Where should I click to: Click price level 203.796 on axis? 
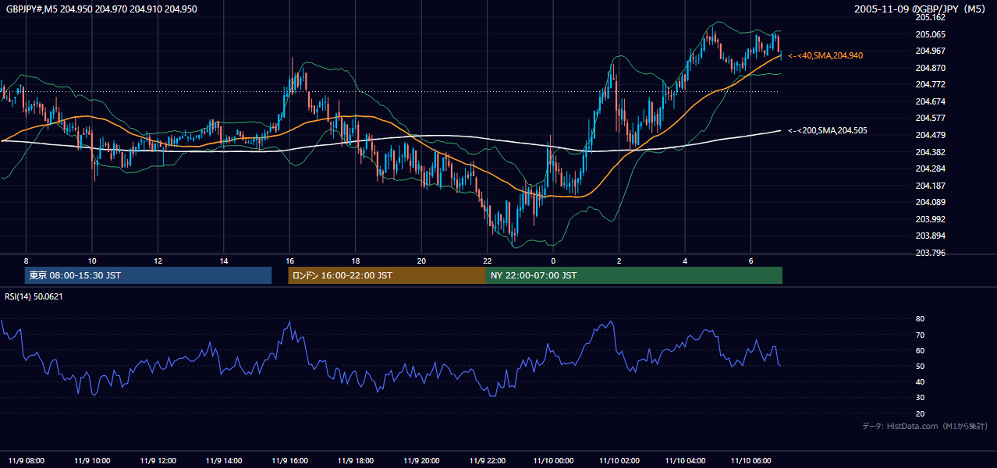[930, 253]
